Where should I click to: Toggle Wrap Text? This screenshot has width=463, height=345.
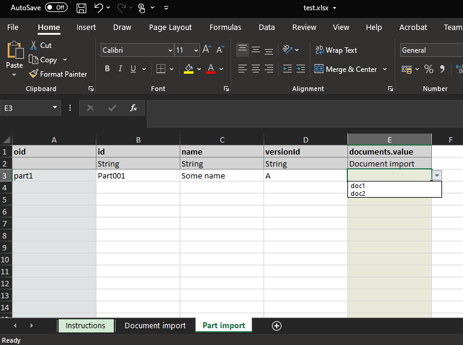336,50
